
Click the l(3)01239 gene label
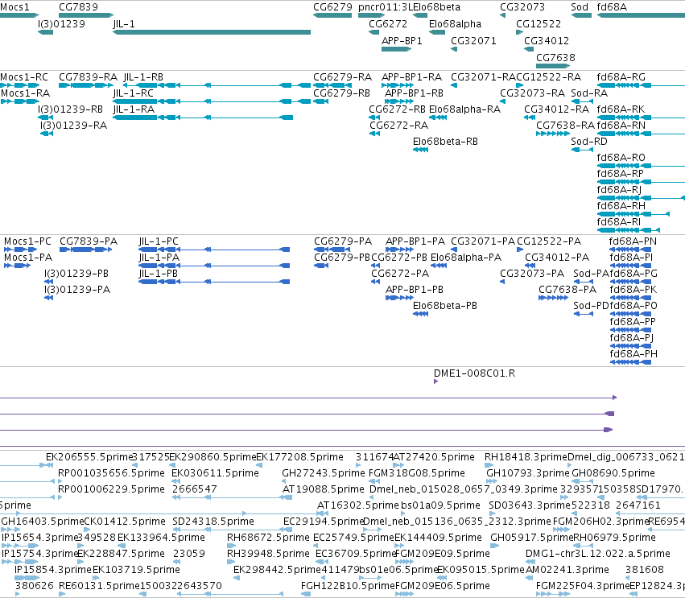point(61,24)
